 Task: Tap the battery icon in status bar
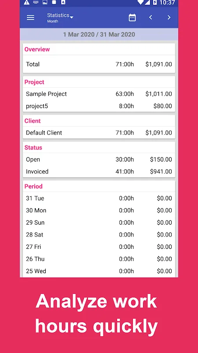point(155,3)
